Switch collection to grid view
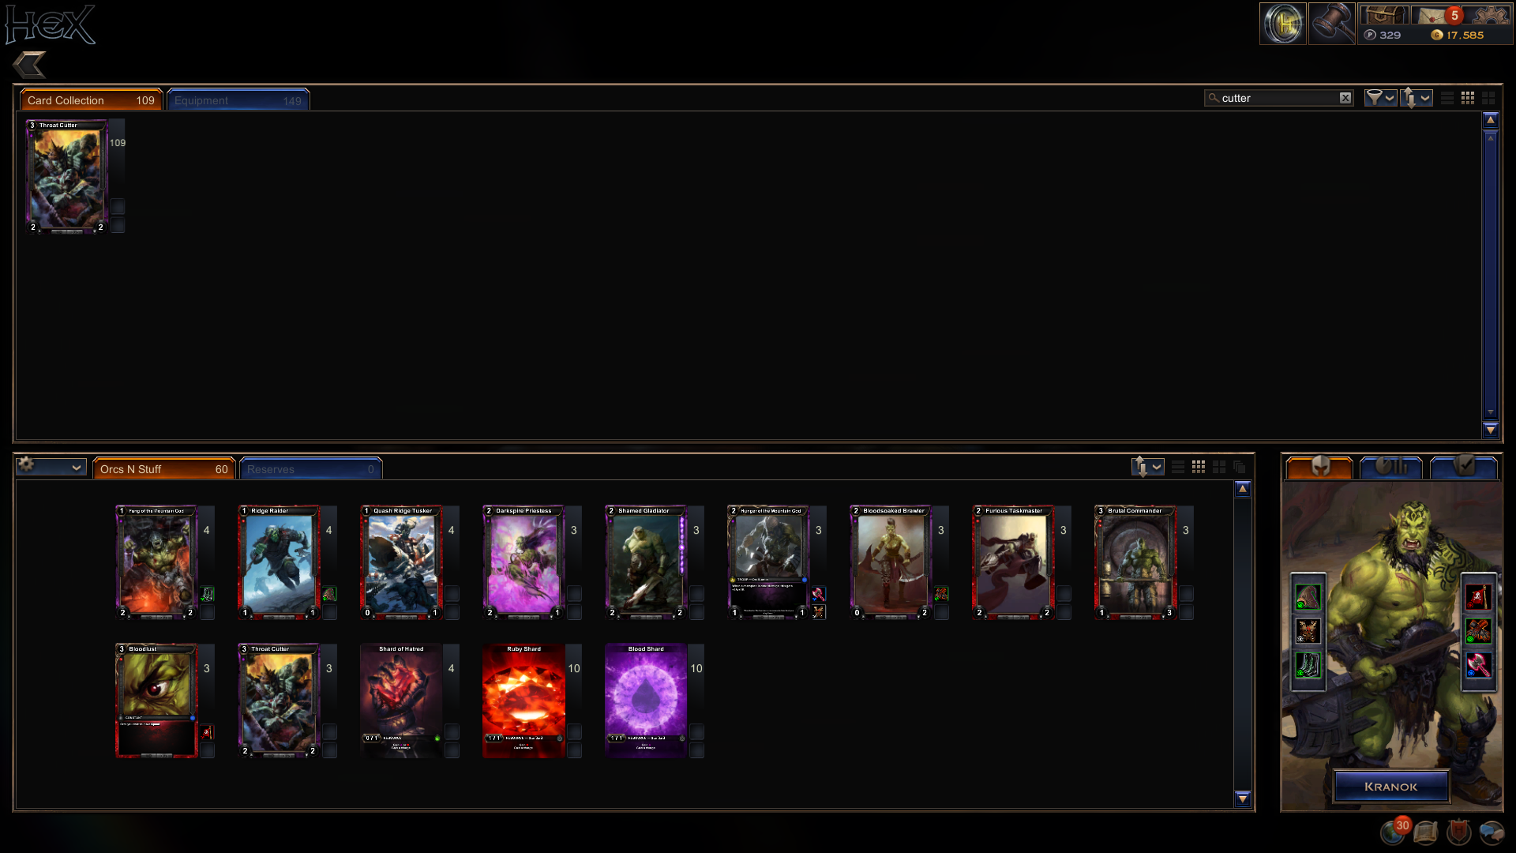The image size is (1516, 853). click(x=1468, y=98)
